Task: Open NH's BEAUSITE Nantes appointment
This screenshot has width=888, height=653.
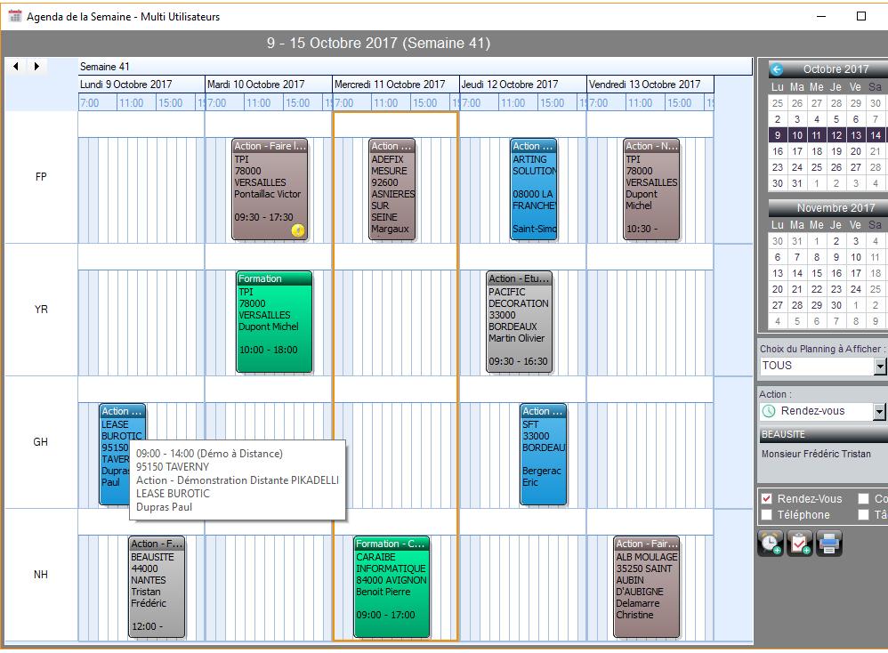Action: click(x=157, y=587)
